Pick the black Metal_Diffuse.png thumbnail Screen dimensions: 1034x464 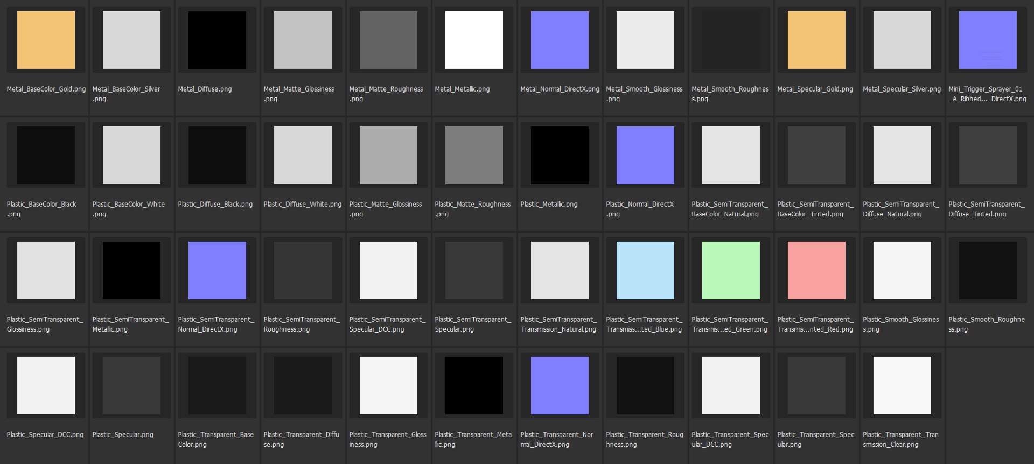point(217,40)
